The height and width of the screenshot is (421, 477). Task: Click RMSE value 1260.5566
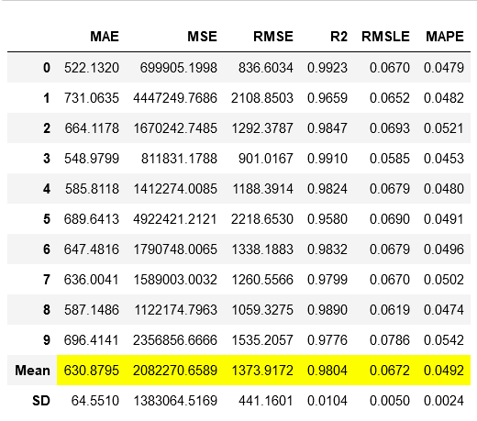262,280
